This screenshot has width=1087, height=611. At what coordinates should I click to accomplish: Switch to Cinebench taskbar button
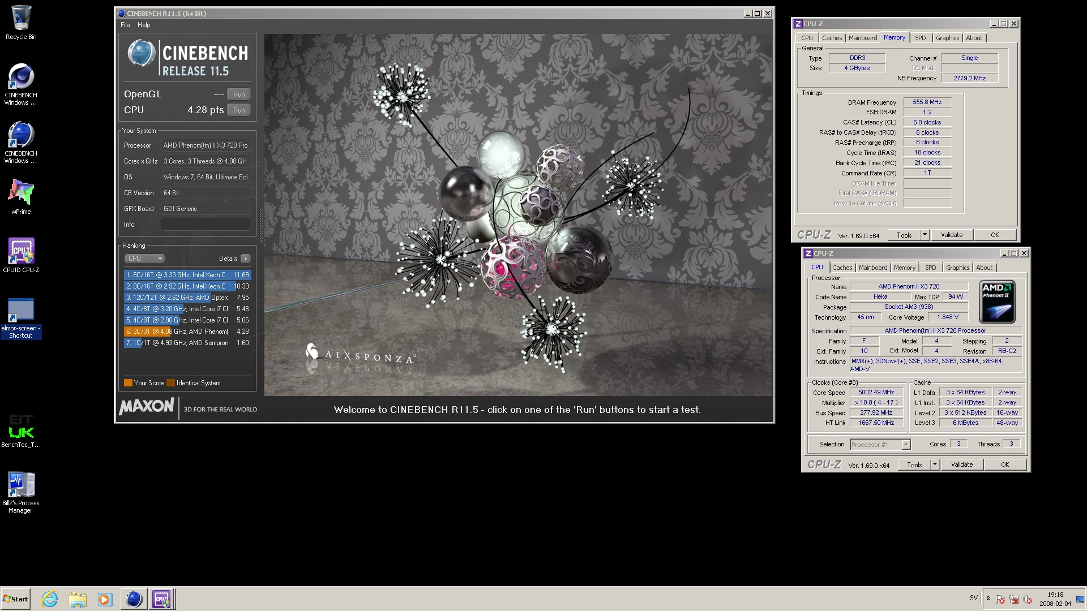[x=134, y=599]
